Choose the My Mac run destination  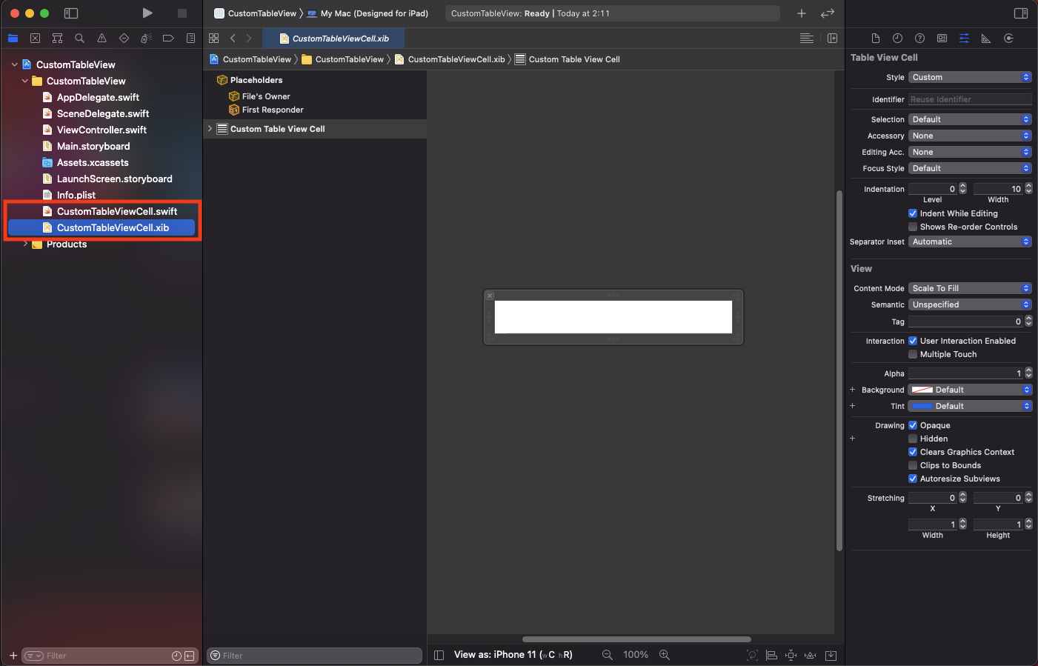coord(367,13)
